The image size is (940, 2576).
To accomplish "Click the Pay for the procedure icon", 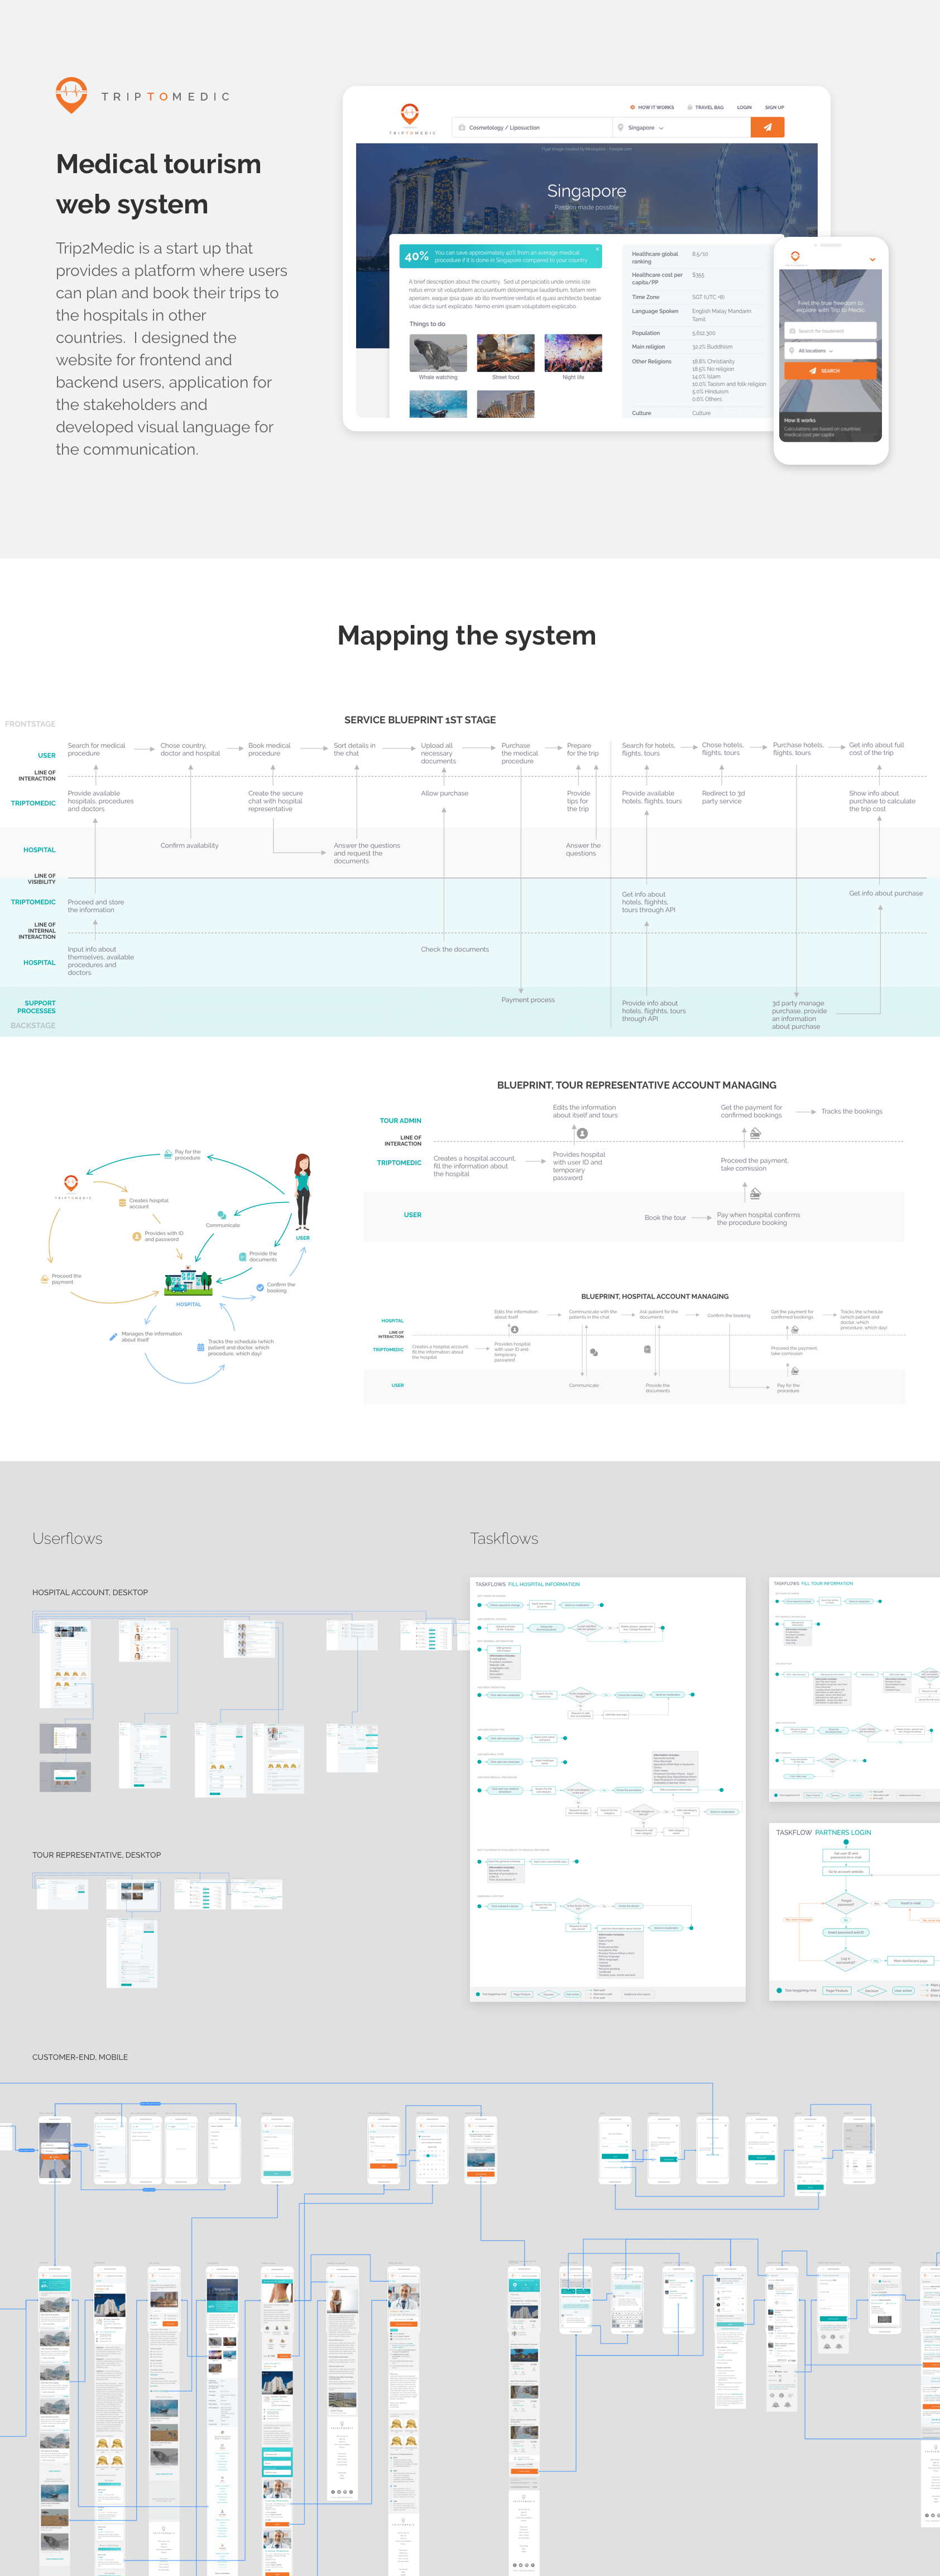I will 168,1154.
